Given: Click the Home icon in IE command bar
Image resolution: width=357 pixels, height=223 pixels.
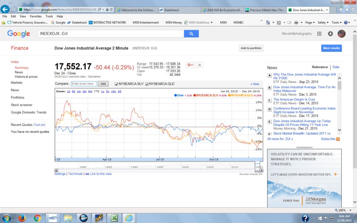Looking at the screenshot, I should coord(268,23).
